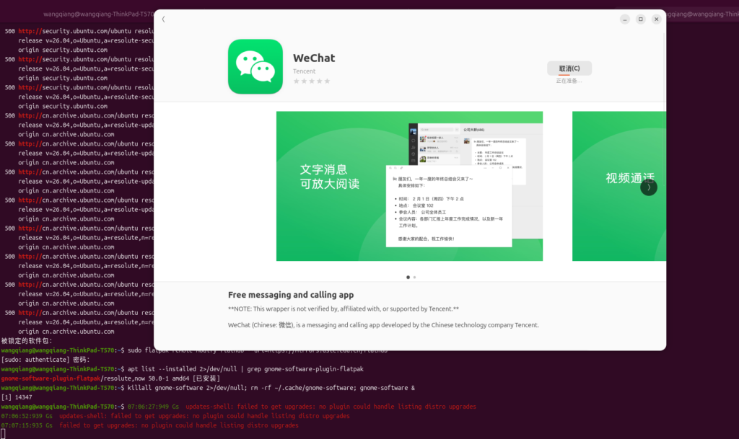Click terminal tab titled wangqiang@wangqiang-ThinkPad-T570 on left

pos(98,14)
